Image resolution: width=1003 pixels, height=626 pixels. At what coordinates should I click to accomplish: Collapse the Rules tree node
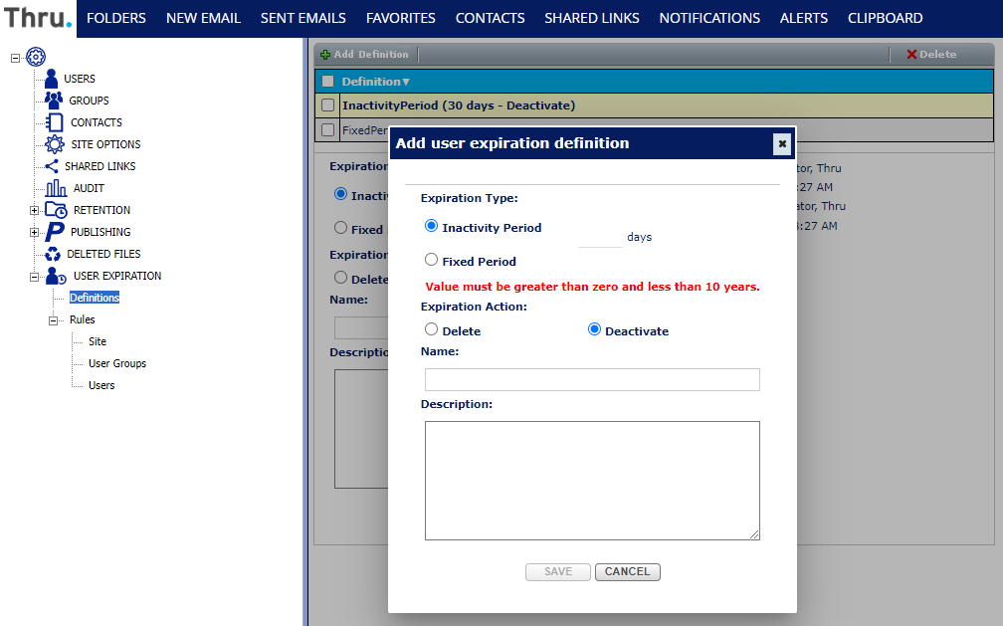click(x=54, y=319)
